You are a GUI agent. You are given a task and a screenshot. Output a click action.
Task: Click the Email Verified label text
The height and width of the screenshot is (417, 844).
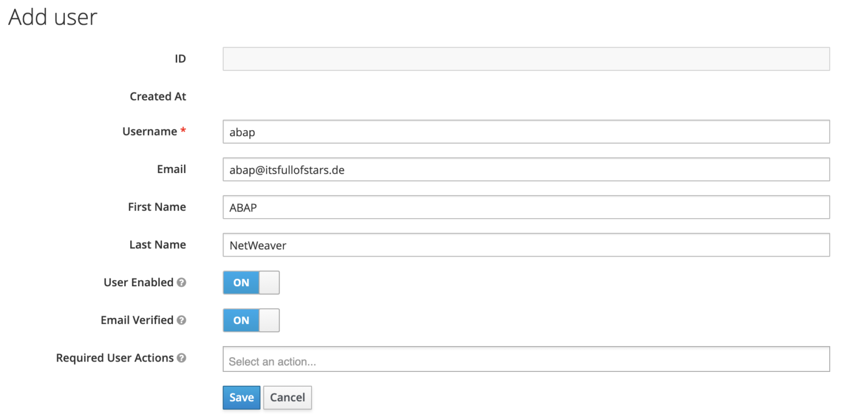(x=137, y=320)
